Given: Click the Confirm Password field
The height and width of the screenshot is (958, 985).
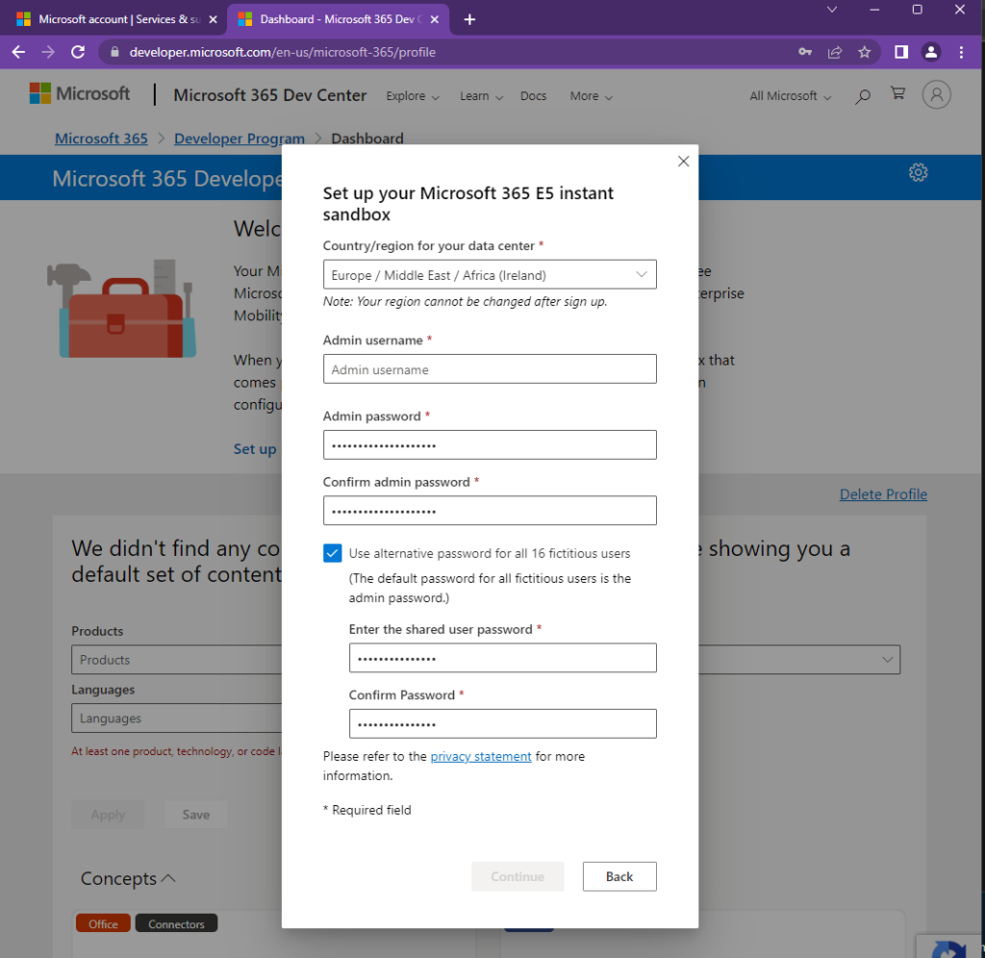Looking at the screenshot, I should pyautogui.click(x=502, y=723).
